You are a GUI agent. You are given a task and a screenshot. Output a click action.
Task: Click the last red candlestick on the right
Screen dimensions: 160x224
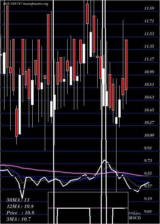click(126, 65)
